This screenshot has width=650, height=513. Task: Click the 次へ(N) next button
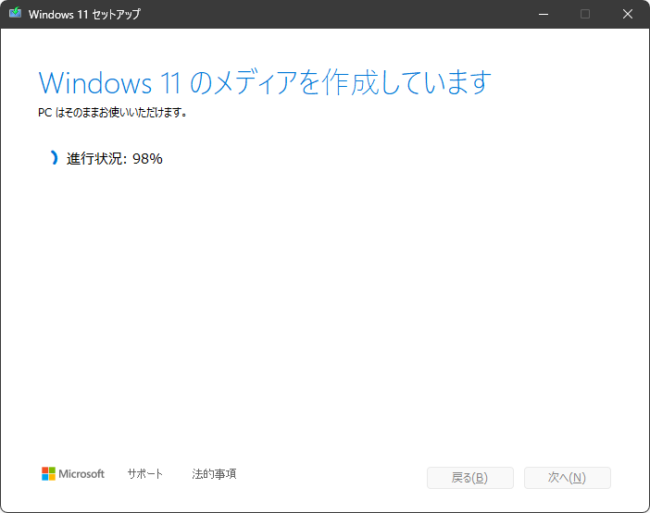click(567, 478)
